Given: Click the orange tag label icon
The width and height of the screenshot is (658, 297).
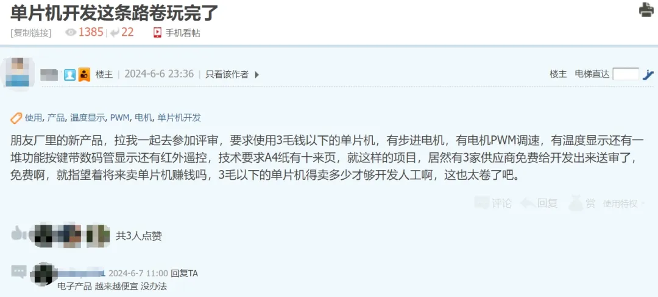Looking at the screenshot, I should 16,118.
